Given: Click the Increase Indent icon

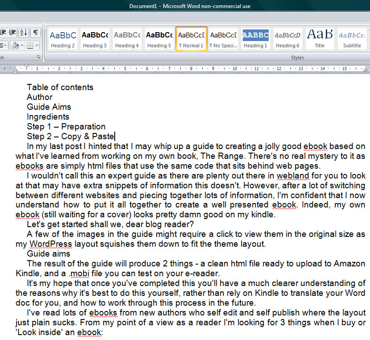Looking at the screenshot, I should click(x=12, y=33).
